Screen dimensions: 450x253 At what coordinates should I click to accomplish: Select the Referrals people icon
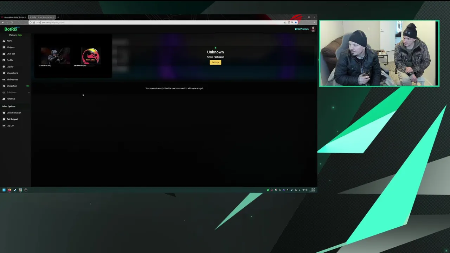pyautogui.click(x=4, y=99)
